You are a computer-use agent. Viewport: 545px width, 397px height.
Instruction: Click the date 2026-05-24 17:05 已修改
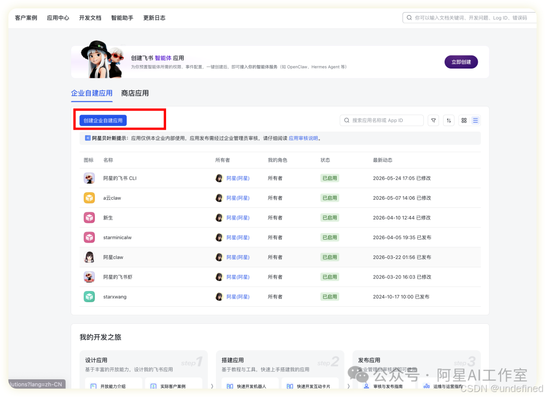[402, 178]
